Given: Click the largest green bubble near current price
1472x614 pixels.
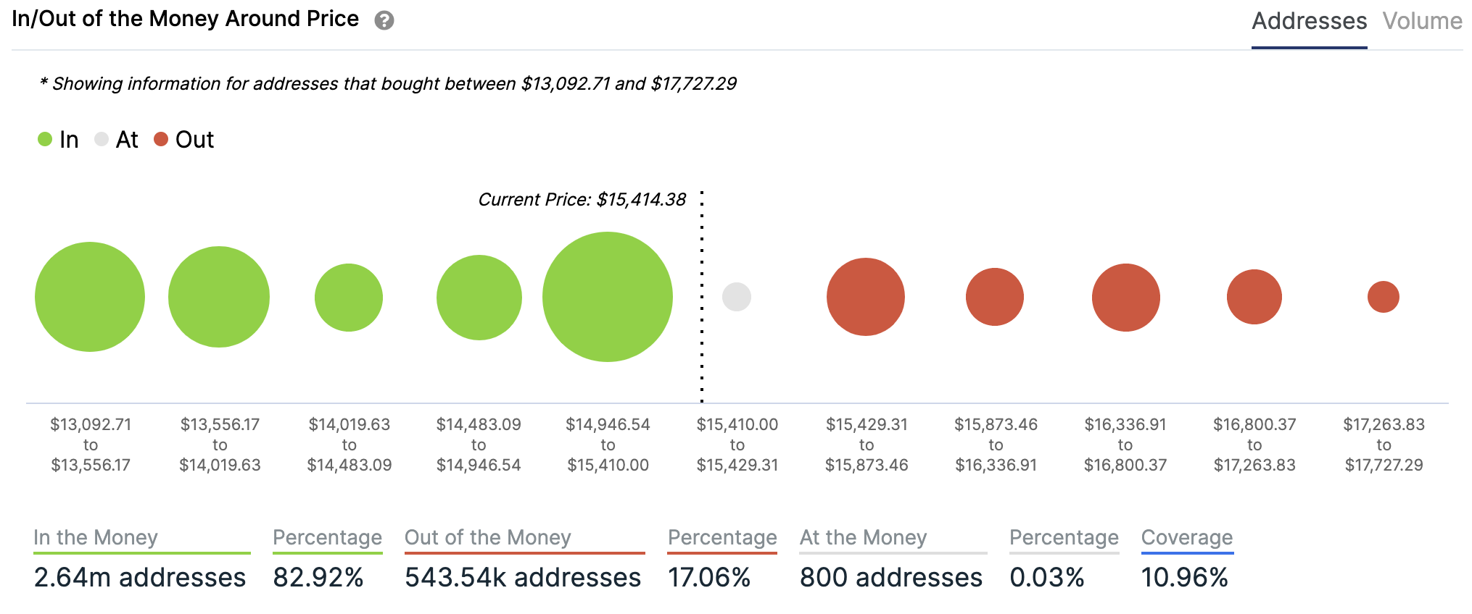Looking at the screenshot, I should pyautogui.click(x=608, y=297).
